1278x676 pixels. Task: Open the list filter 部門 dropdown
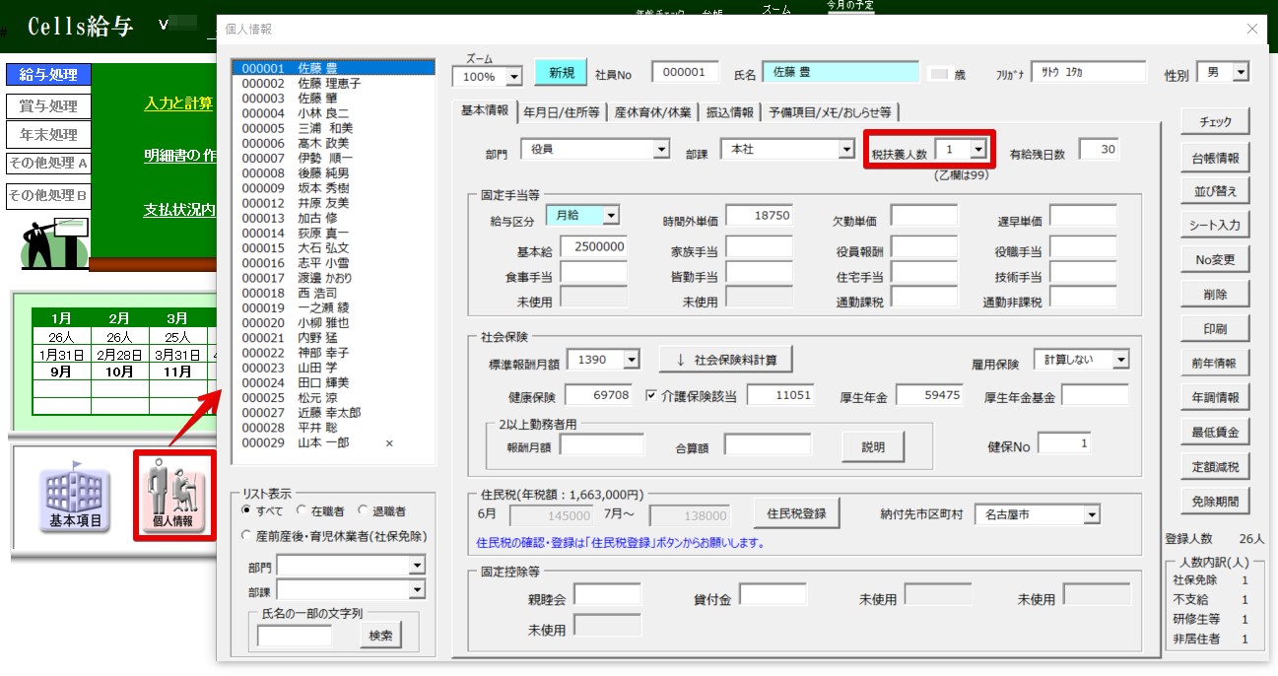[417, 566]
